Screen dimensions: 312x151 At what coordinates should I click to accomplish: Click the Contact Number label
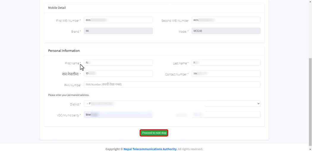click(x=177, y=74)
